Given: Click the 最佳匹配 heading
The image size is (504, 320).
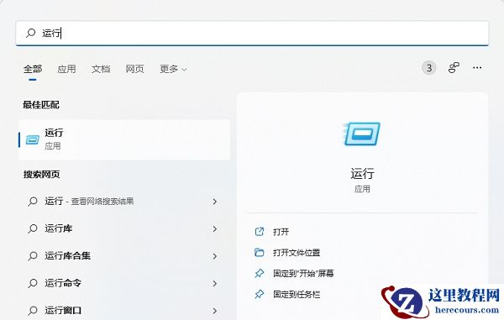Looking at the screenshot, I should coord(41,105).
